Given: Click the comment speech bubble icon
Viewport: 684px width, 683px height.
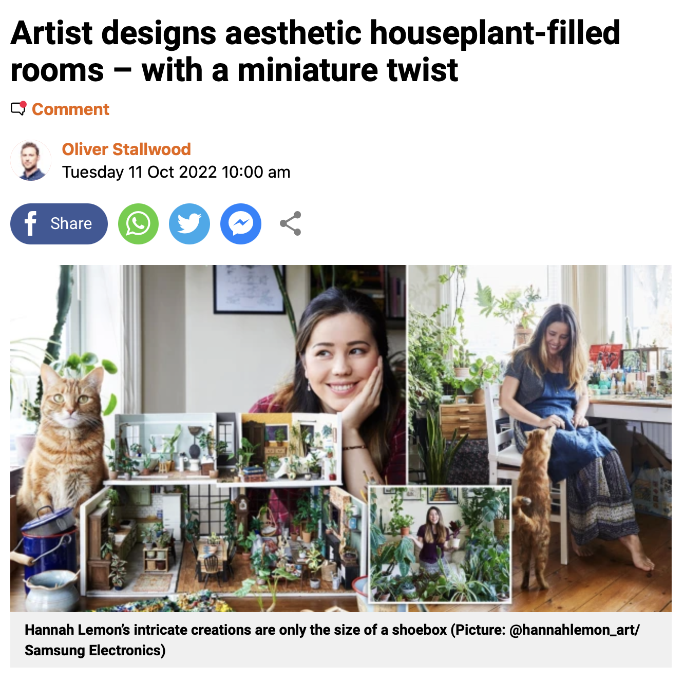Looking at the screenshot, I should point(18,108).
